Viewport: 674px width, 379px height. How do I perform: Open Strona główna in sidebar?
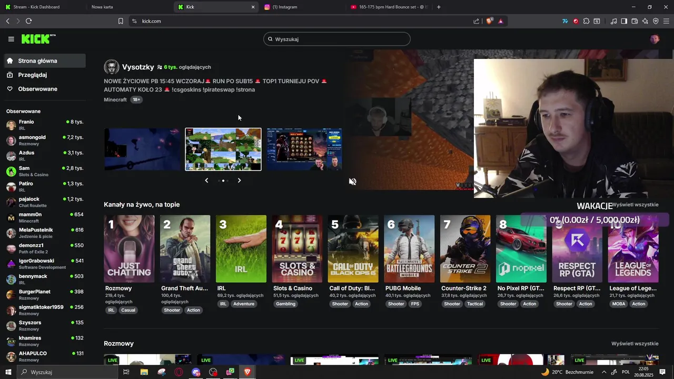(x=45, y=61)
